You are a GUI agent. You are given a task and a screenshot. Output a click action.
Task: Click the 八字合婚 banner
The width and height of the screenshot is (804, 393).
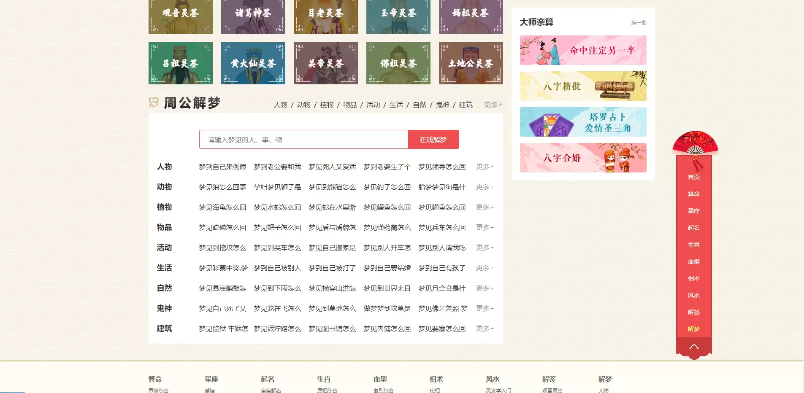pyautogui.click(x=583, y=158)
